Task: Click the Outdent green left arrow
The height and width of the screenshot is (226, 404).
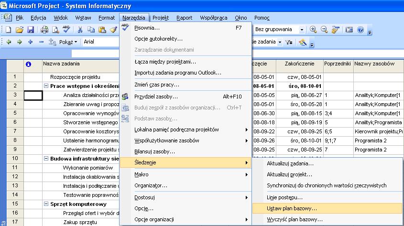Action: [x=9, y=42]
